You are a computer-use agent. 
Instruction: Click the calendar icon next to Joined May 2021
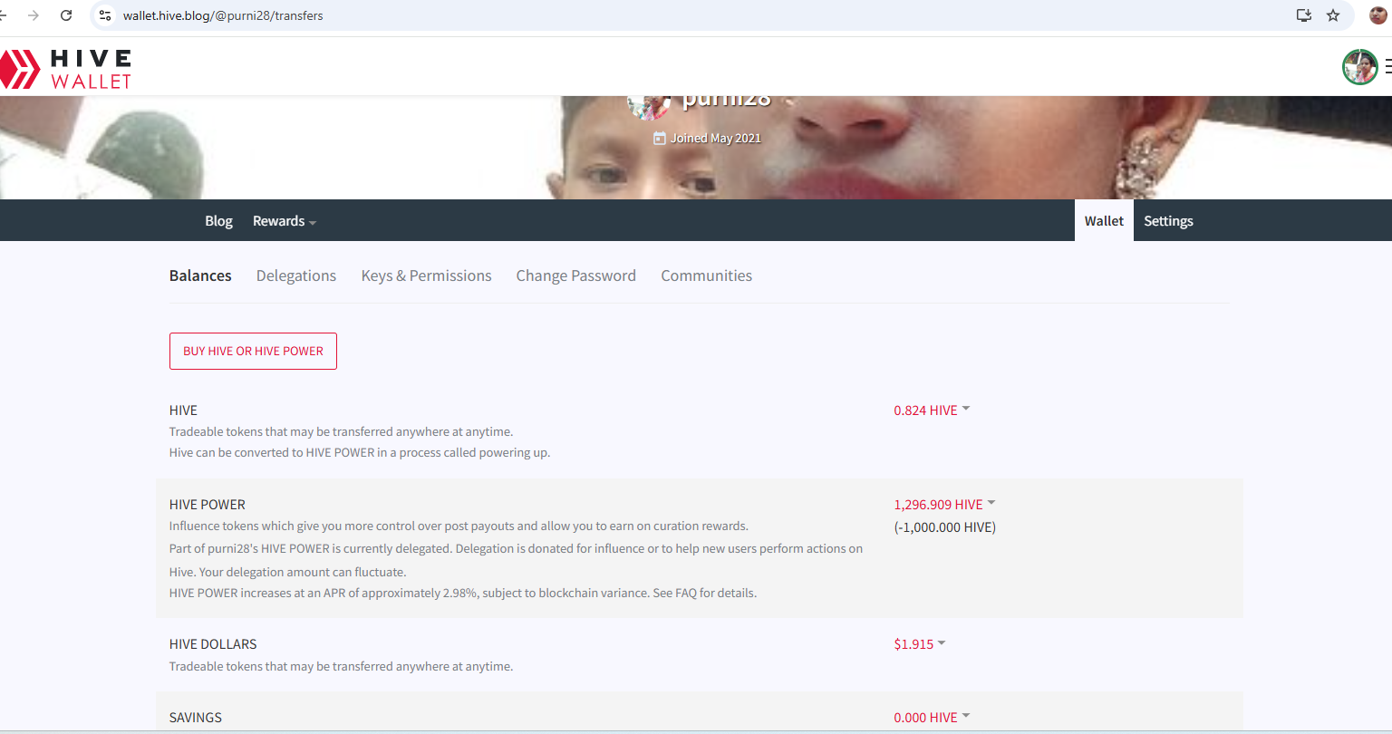pos(660,139)
